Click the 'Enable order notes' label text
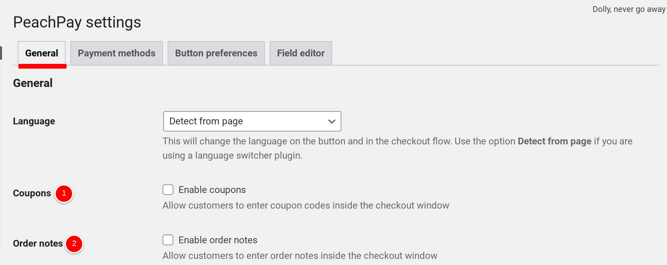This screenshot has width=667, height=265. click(x=218, y=240)
